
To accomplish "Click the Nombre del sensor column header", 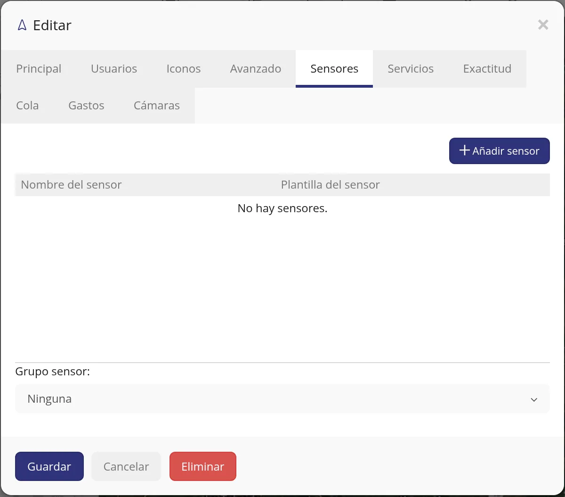I will point(72,185).
